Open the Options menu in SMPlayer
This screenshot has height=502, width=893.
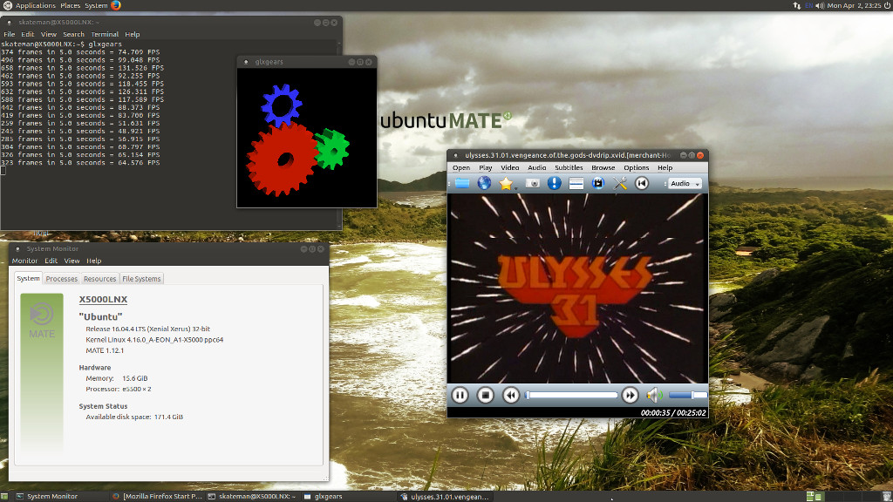tap(636, 168)
